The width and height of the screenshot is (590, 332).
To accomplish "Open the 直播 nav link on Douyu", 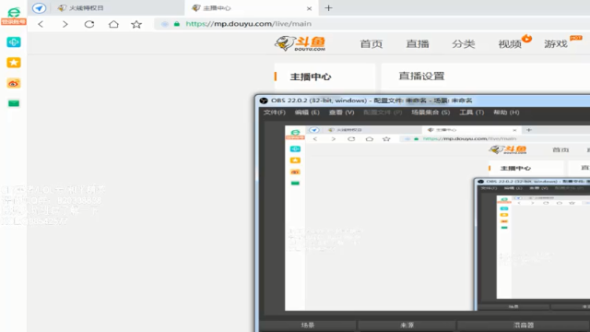I will (418, 44).
